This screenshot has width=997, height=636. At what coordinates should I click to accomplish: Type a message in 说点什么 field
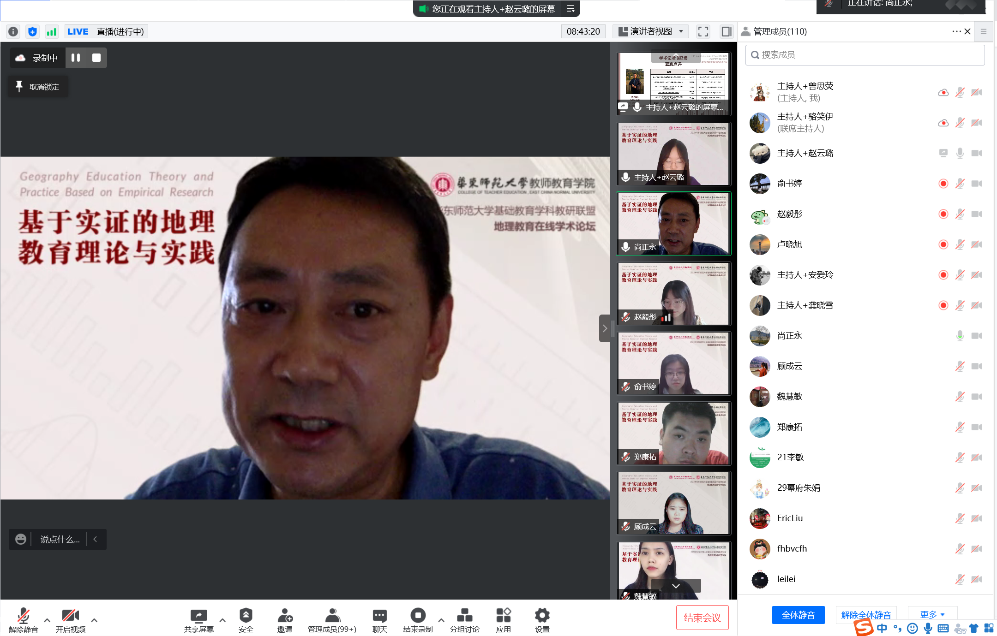click(60, 539)
